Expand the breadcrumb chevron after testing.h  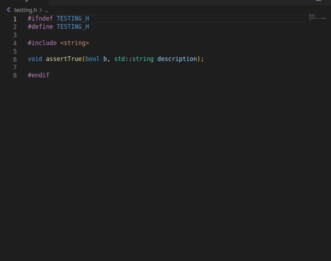coord(41,10)
